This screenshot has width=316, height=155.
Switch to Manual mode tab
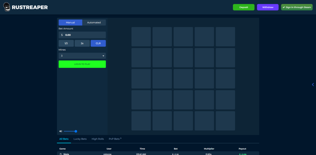click(70, 22)
